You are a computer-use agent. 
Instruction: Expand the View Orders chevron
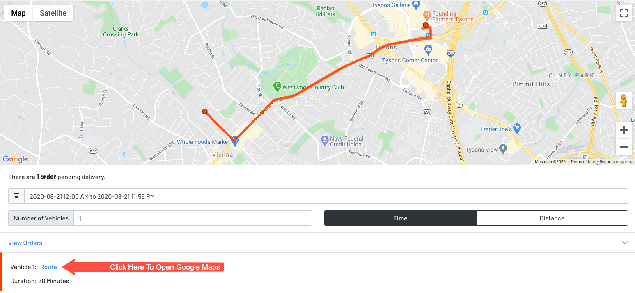(x=625, y=243)
